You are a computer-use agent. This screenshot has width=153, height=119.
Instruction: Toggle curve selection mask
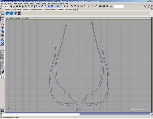point(46,6)
